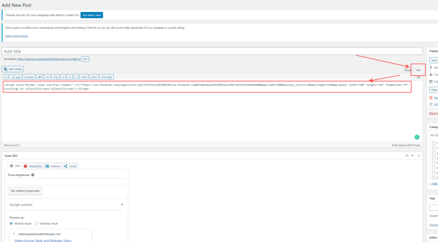Click the Publish calendar icon
The width and height of the screenshot is (438, 242).
pyautogui.click(x=431, y=82)
